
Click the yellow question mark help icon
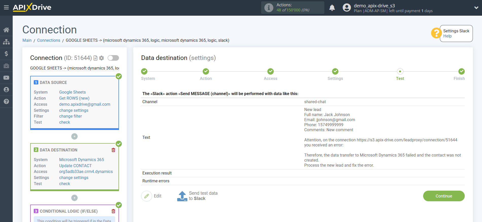pos(436,33)
